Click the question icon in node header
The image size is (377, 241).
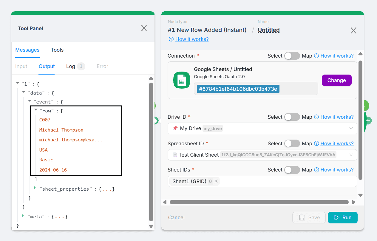coord(171,39)
